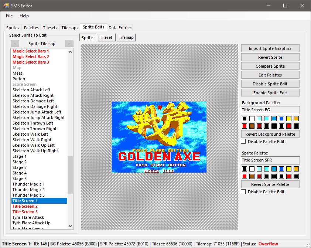Pick the orange swatch in Sprite Palette
This screenshot has width=311, height=248.
point(296,169)
